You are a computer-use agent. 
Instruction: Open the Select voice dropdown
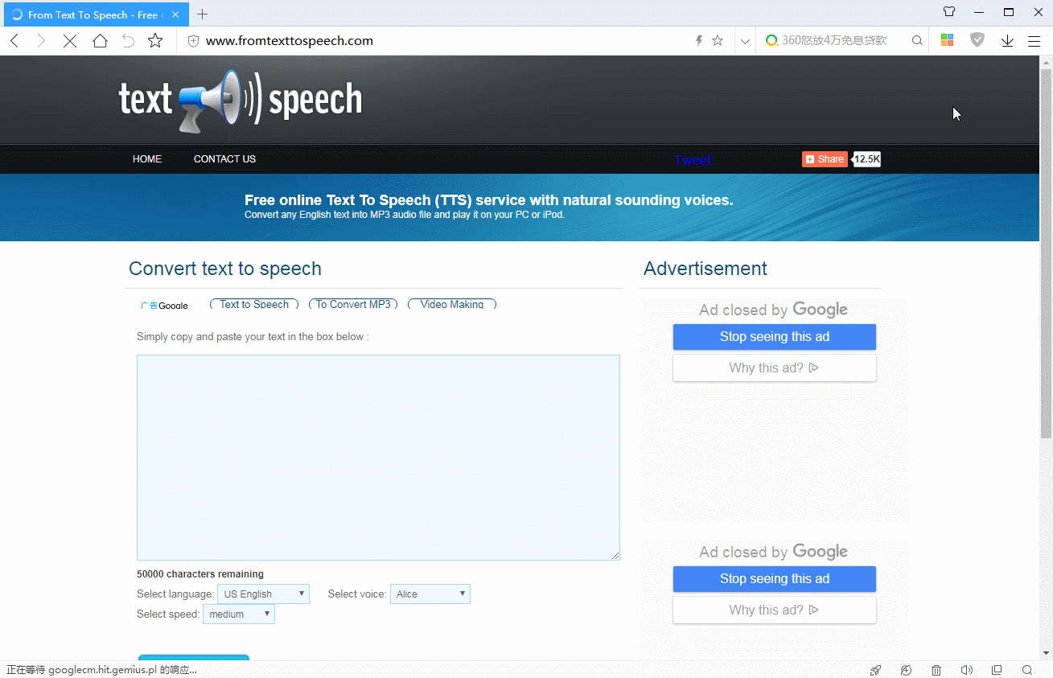(x=430, y=594)
